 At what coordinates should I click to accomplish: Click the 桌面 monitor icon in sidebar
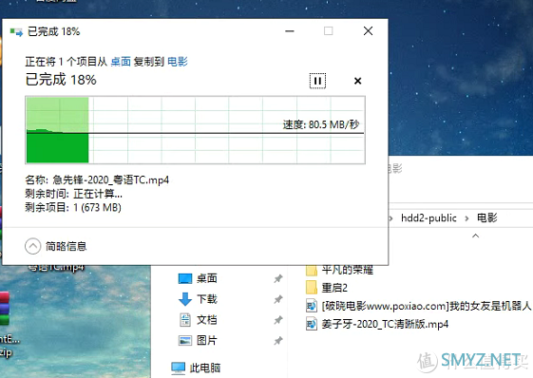(185, 278)
